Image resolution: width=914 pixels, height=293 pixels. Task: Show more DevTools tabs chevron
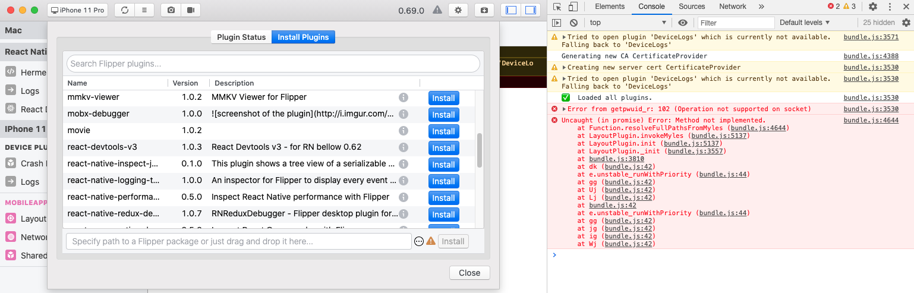[x=761, y=7]
